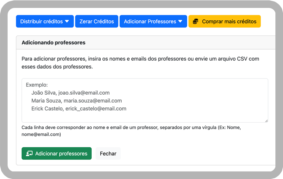283x179 pixels.
Task: Close the panel with Fechar
Action: coord(108,154)
